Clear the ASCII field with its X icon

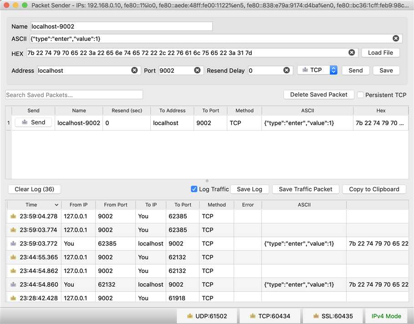395,39
